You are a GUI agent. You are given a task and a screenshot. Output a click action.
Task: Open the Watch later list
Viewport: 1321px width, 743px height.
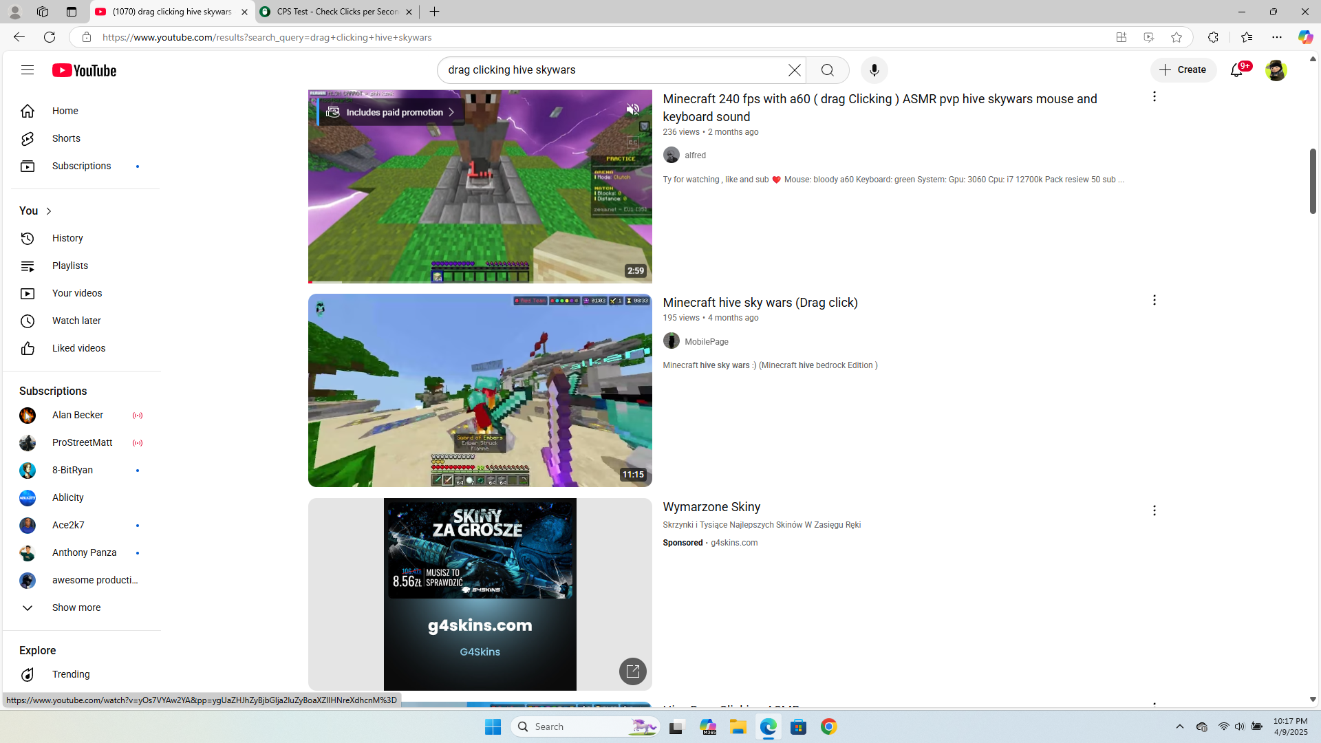83,321
